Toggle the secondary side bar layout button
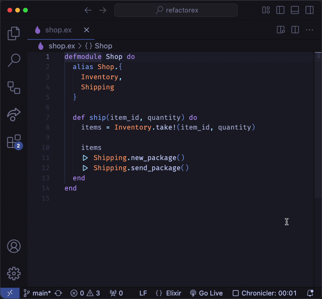 [x=309, y=10]
